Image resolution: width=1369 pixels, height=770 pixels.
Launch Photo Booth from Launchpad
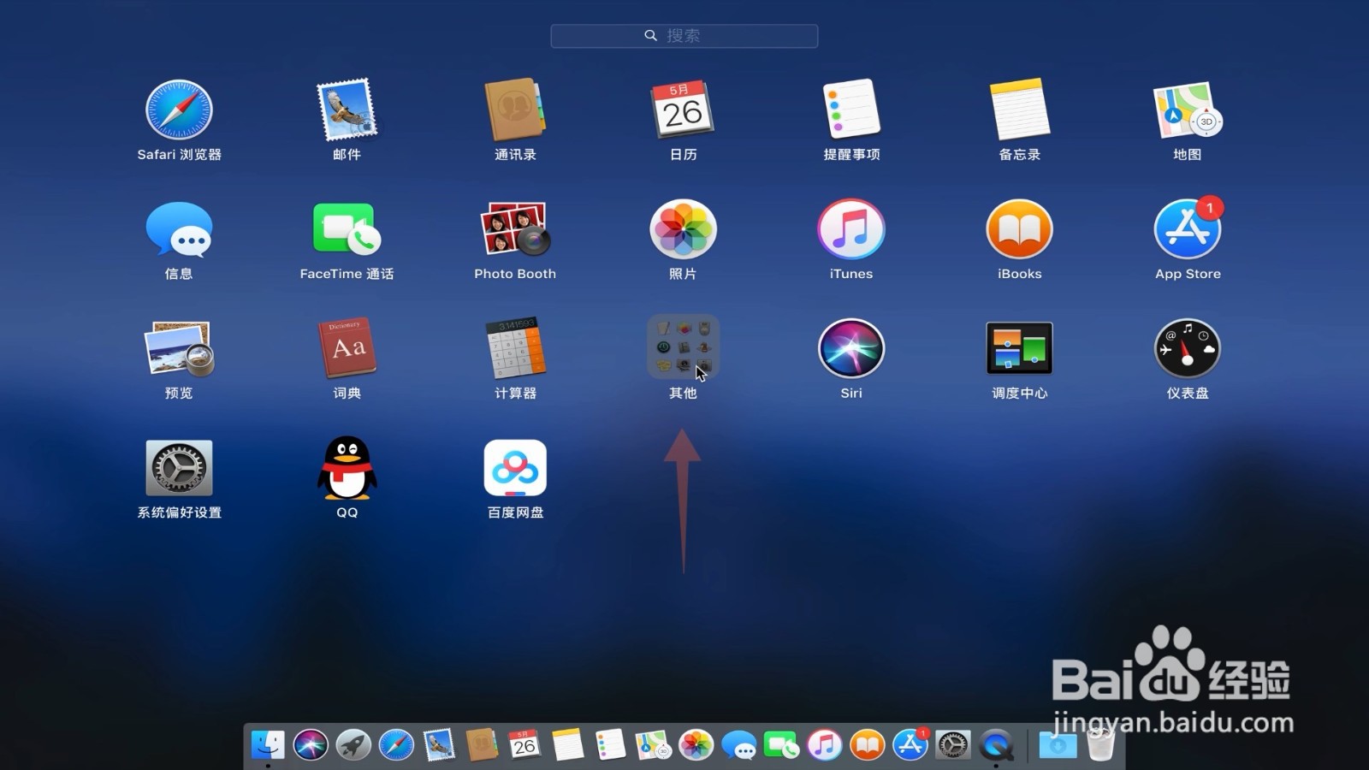(x=515, y=229)
